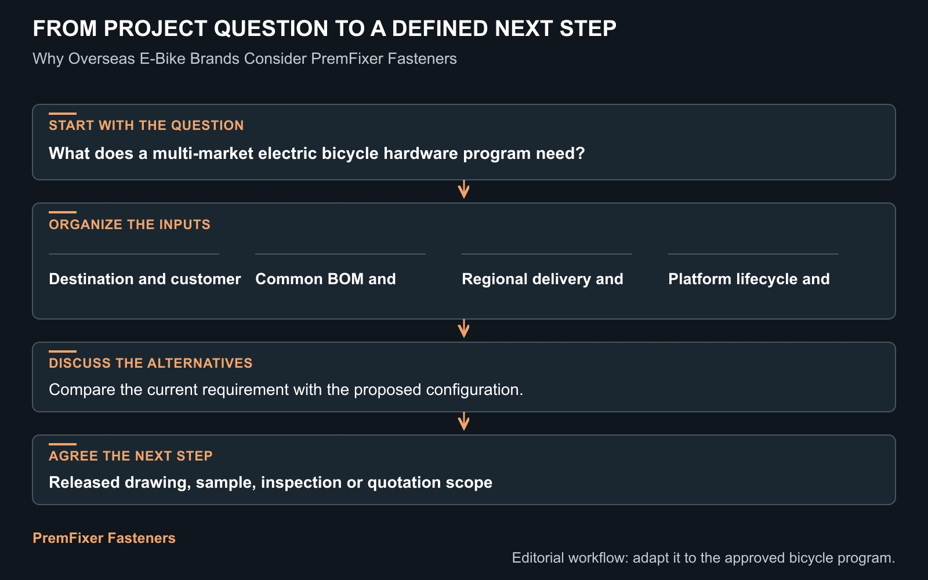This screenshot has width=928, height=580.
Task: Click the multi-market electric bicycle hardware question text
Action: pyautogui.click(x=317, y=153)
